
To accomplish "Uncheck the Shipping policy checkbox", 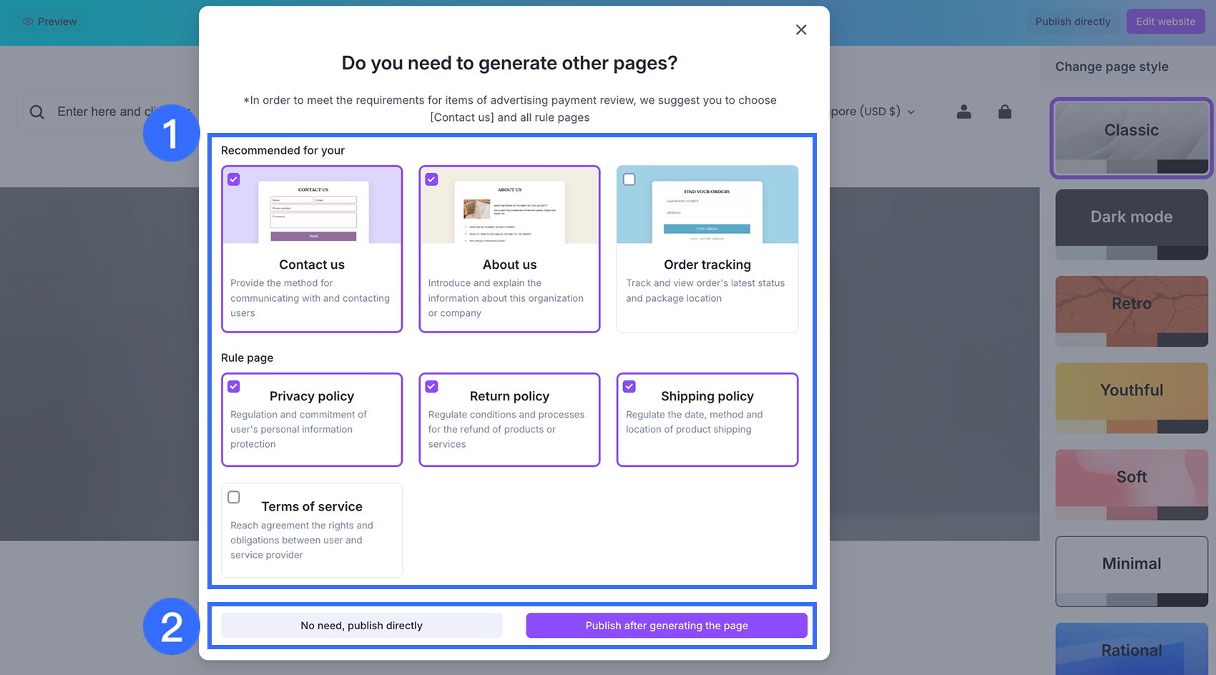I will tap(629, 387).
